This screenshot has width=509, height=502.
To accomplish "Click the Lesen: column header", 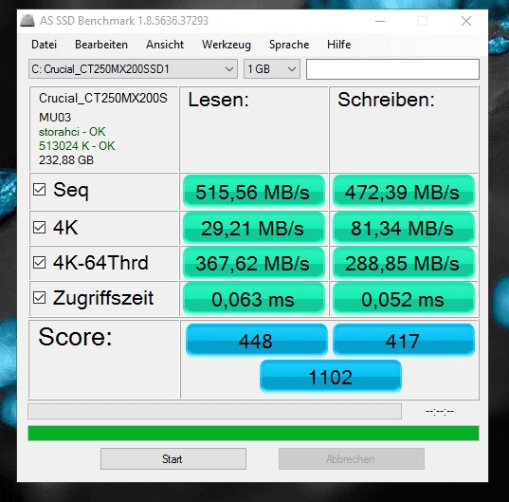I will pos(218,100).
